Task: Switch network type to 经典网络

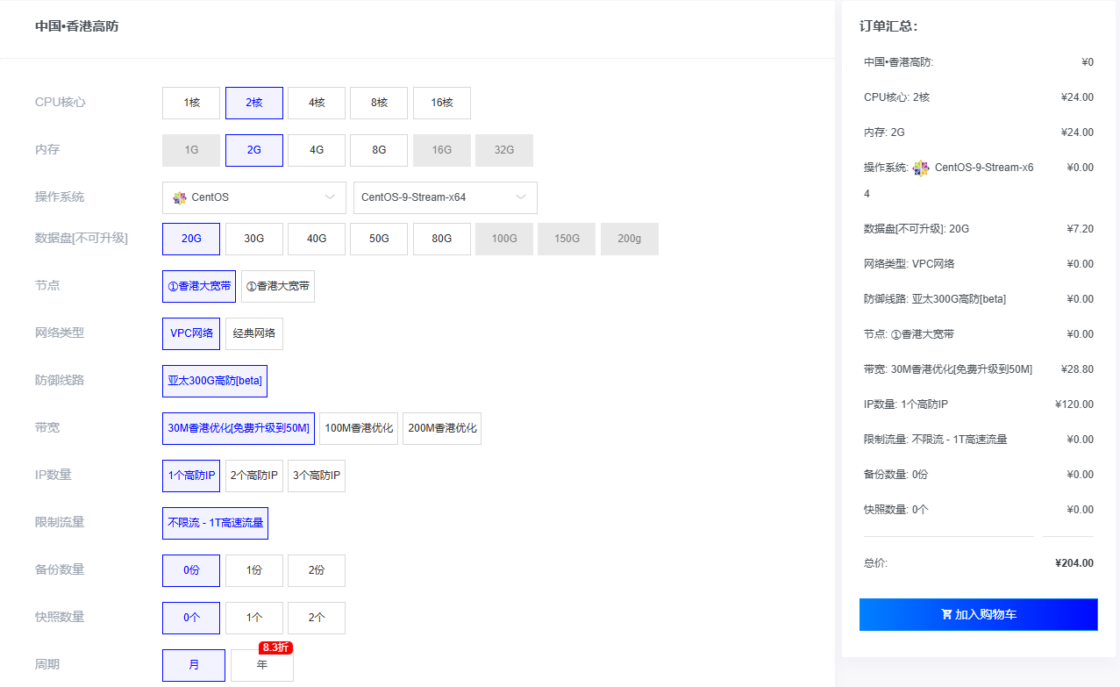Action: click(253, 333)
